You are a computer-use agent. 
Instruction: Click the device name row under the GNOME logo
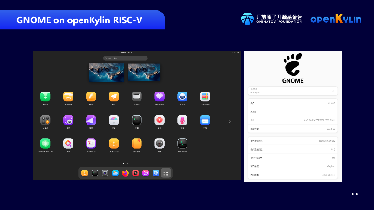tap(293, 91)
